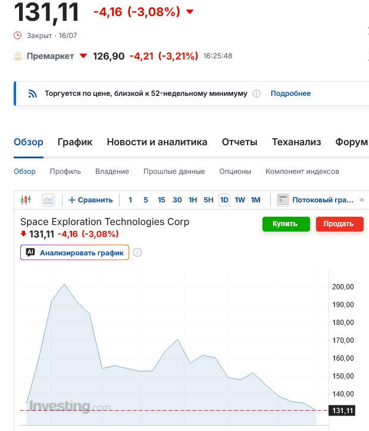
Task: Click the premarket sun icon
Action: pos(18,56)
